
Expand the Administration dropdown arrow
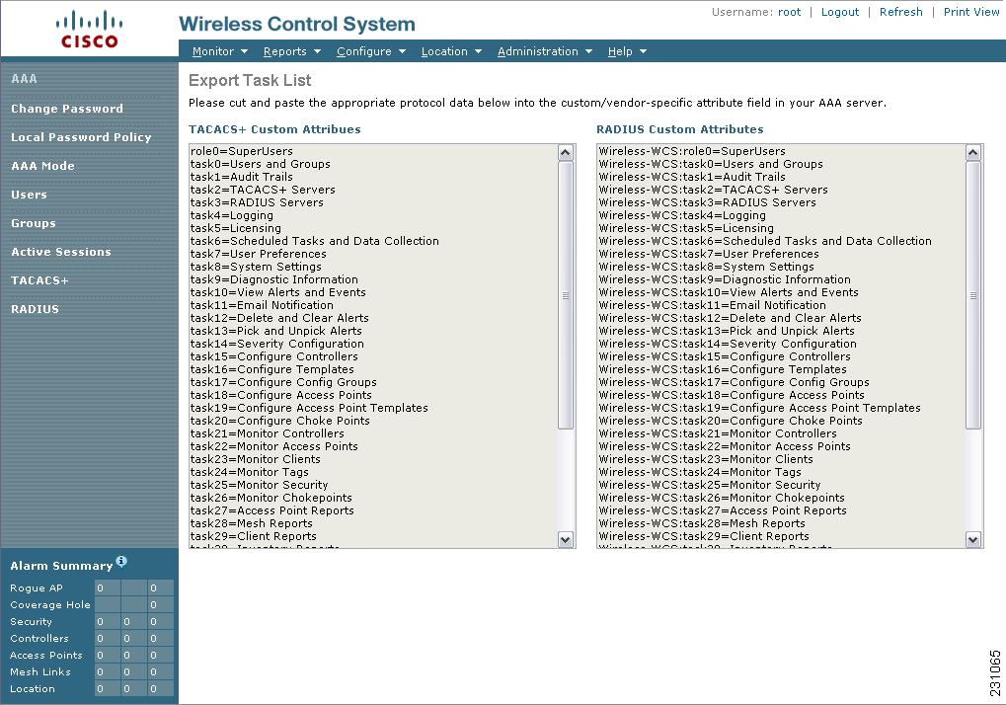(588, 51)
